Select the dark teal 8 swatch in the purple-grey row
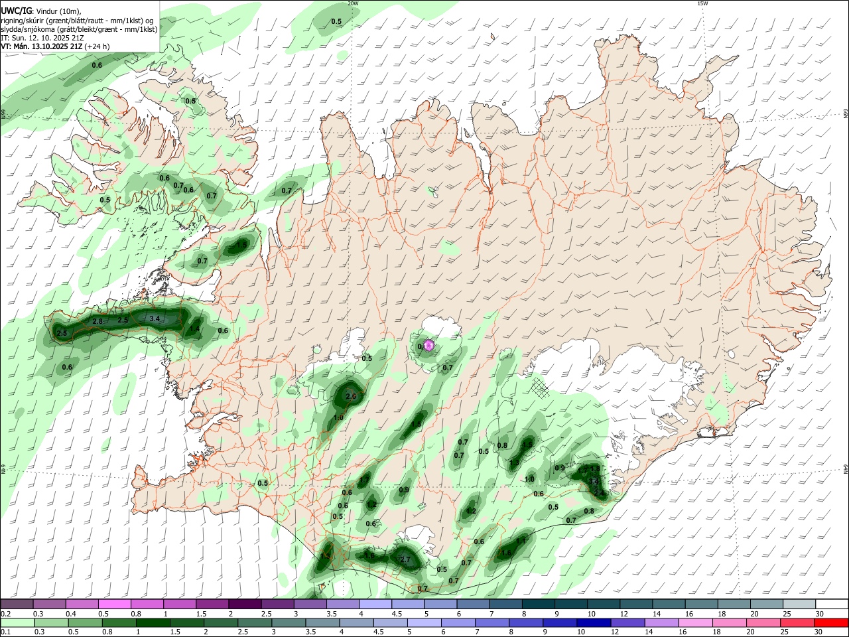 538,604
